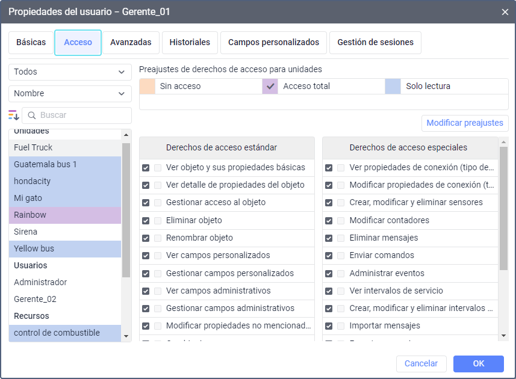Open the Gestión de sesiones tab
This screenshot has width=516, height=379.
pyautogui.click(x=375, y=43)
